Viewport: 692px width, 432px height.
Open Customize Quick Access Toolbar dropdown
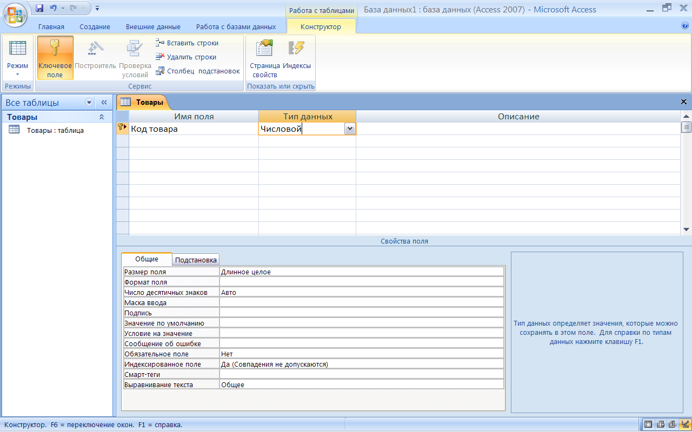pyautogui.click(x=97, y=8)
